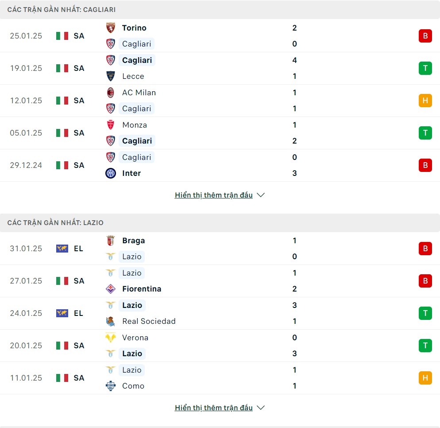
Task: Expand more Cagliari matches with chevron
Action: click(x=261, y=195)
